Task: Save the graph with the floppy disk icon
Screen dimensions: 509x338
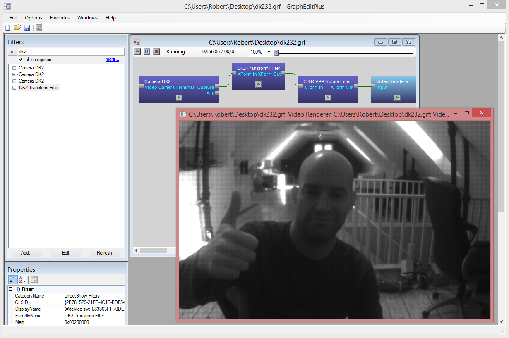Action: point(27,28)
